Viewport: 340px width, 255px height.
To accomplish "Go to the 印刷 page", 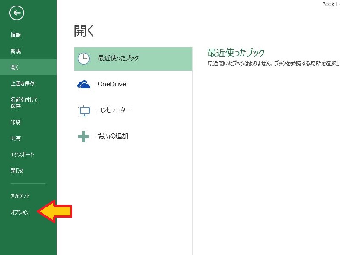I will [16, 122].
